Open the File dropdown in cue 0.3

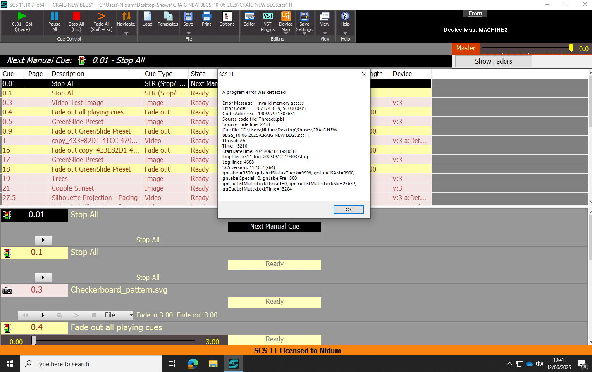coord(118,315)
